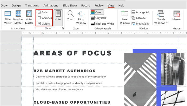This screenshot has height=106, width=187.
Task: Click bullet 'Visualize customer directed convergence'
Action: tap(59, 89)
